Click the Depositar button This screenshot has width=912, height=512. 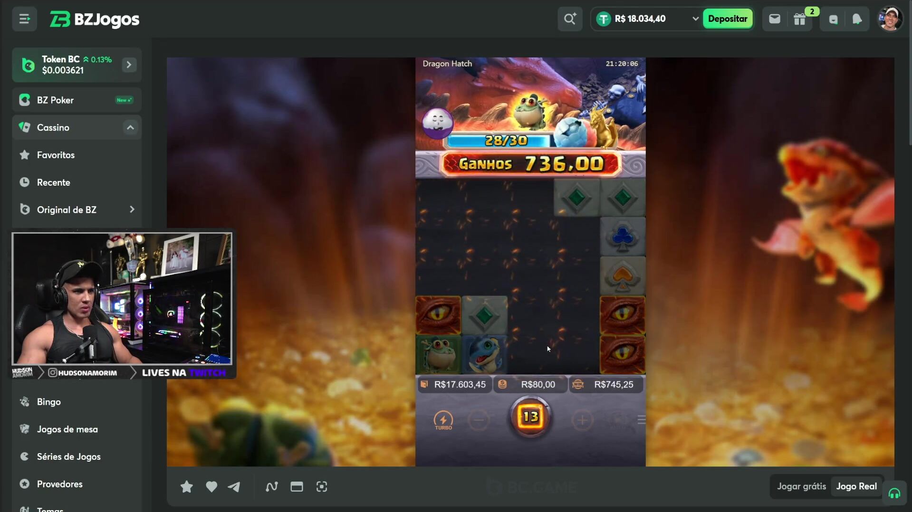pos(727,19)
